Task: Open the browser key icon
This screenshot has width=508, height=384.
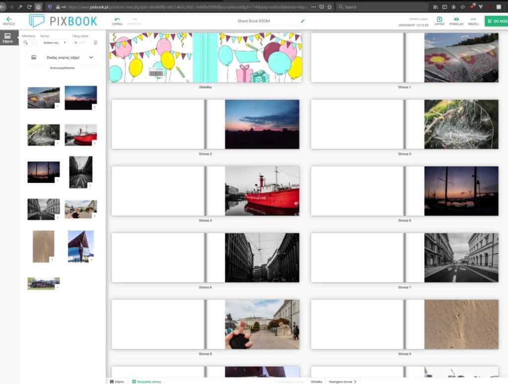Action: (x=20, y=7)
